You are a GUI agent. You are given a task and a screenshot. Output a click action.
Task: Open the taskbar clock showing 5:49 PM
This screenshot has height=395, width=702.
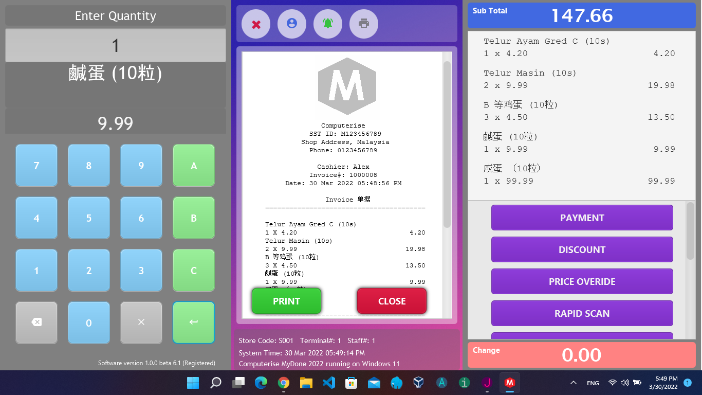[663, 383]
